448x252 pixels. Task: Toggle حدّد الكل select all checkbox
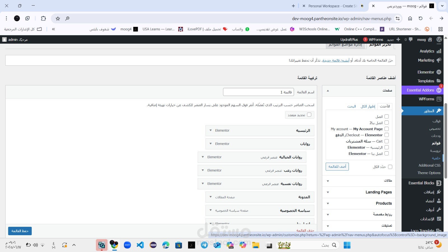point(390,167)
